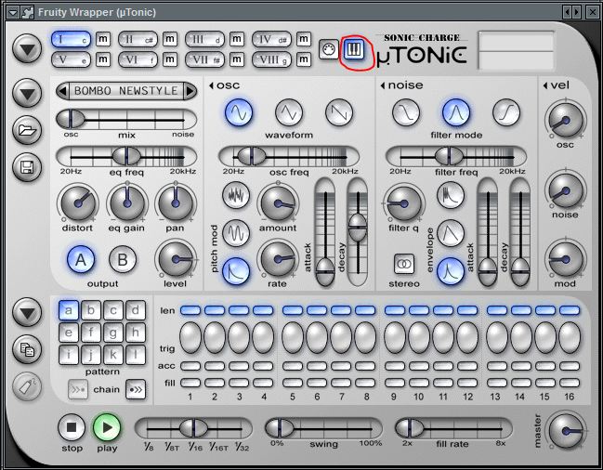Go to next patch with right arrow
The image size is (603, 470).
click(x=190, y=91)
